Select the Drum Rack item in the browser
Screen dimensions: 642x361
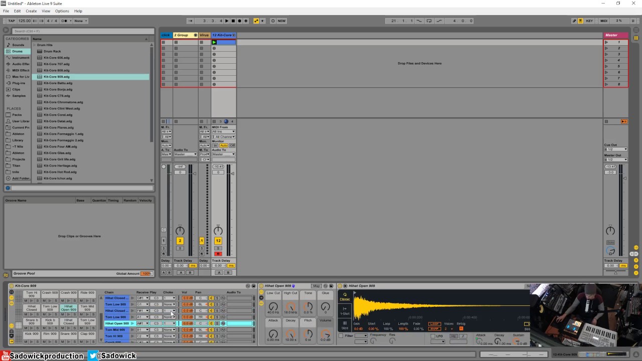tap(52, 51)
